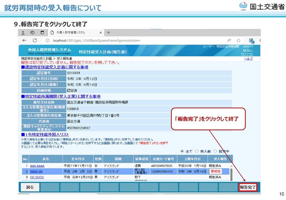Click the 要報告 button for BBBB BB
The height and width of the screenshot is (200, 286).
[215, 171]
